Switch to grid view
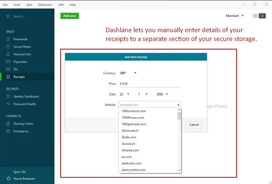The height and width of the screenshot is (184, 272). 255,16
